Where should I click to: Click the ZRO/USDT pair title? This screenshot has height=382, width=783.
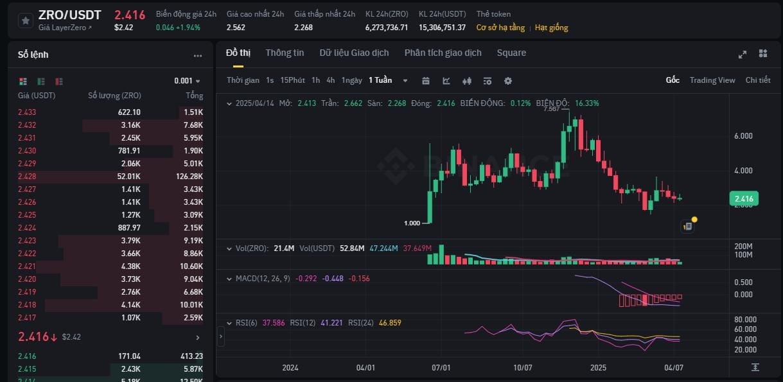pos(70,15)
